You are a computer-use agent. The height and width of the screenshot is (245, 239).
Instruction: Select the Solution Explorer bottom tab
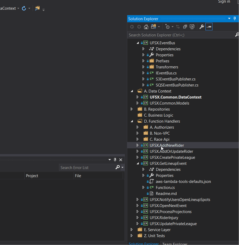tap(144, 244)
